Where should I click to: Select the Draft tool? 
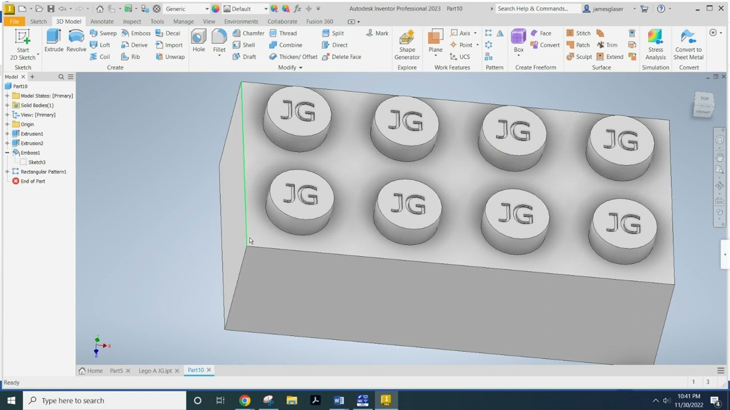245,57
